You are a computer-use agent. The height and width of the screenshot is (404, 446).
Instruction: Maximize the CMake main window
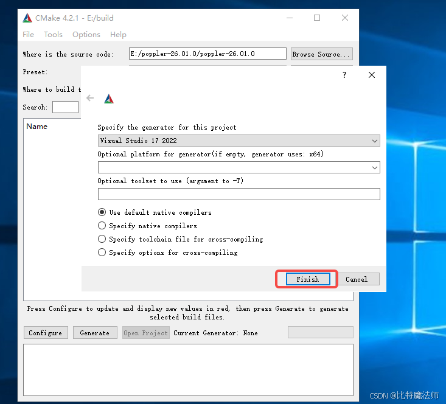(x=317, y=18)
